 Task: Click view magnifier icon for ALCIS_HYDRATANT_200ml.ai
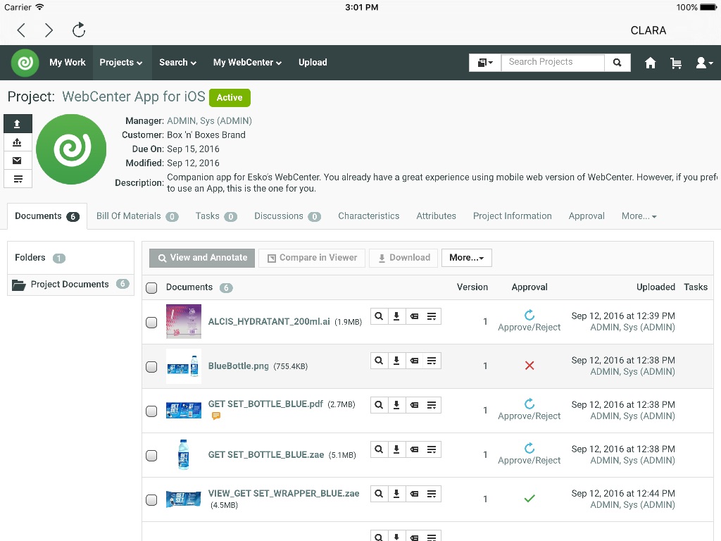point(379,316)
